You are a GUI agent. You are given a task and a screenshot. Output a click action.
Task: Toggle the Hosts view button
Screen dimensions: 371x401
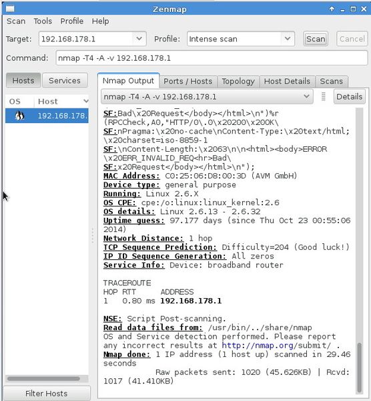[23, 81]
